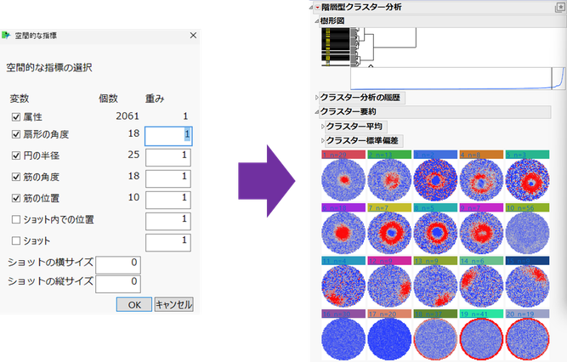This screenshot has width=567, height=362.
Task: Collapse the クラスター要約 section
Action: (x=317, y=112)
